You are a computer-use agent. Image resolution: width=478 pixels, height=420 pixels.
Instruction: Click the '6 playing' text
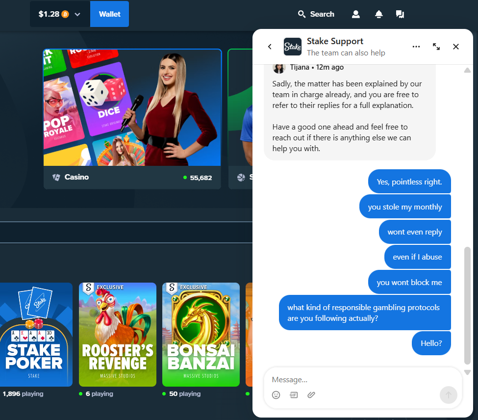point(100,394)
